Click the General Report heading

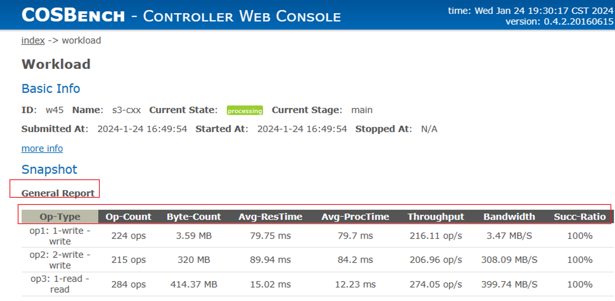click(x=58, y=193)
